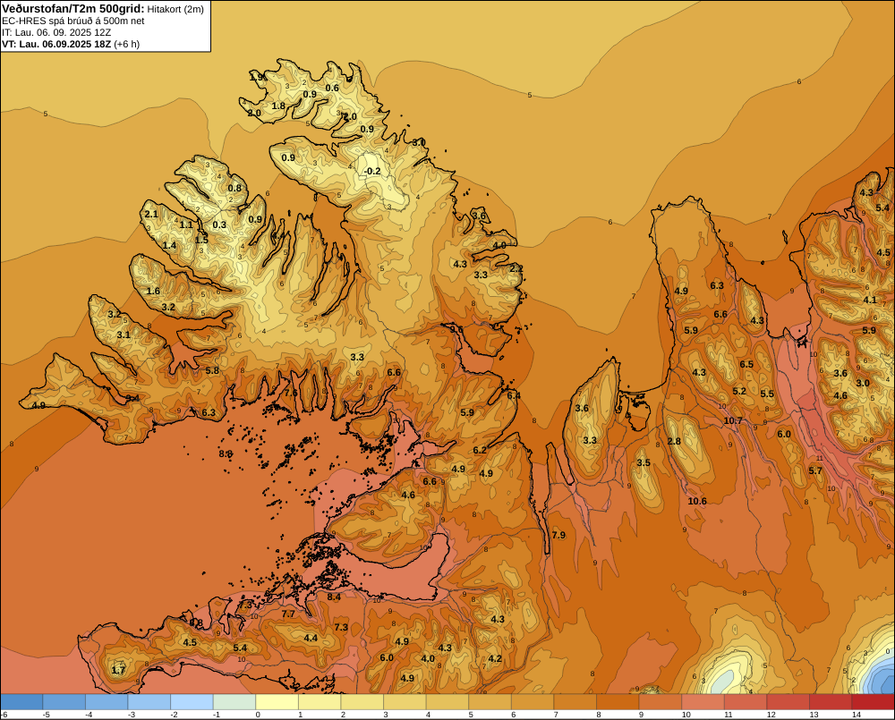This screenshot has width=895, height=720.
Task: Click the '4.1' temperature value
Action: [870, 301]
